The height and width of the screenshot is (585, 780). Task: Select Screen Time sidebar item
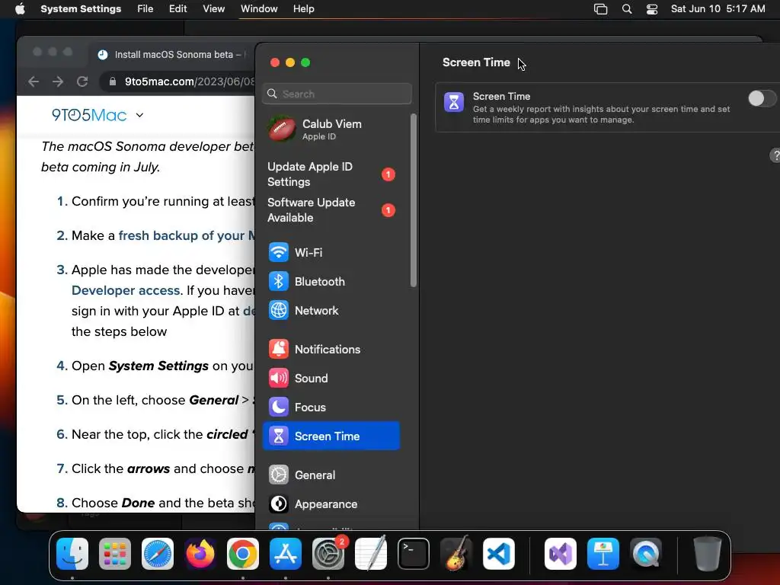pyautogui.click(x=331, y=436)
